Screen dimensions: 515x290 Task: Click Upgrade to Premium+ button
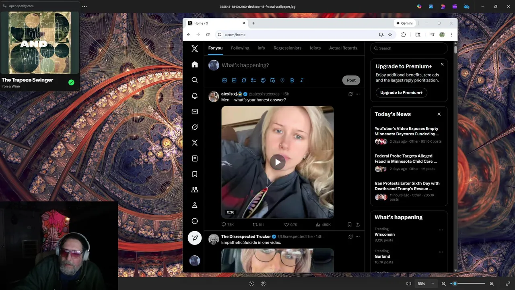401,93
